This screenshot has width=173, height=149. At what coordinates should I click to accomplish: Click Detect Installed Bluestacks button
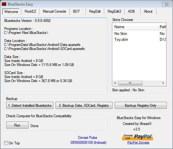coord(30,106)
